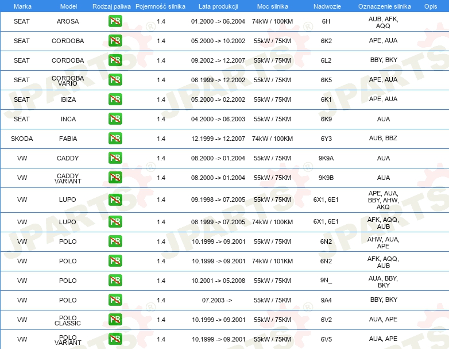Click the 6H body code cell
Viewport: 449px width, 349px height.
pyautogui.click(x=326, y=21)
